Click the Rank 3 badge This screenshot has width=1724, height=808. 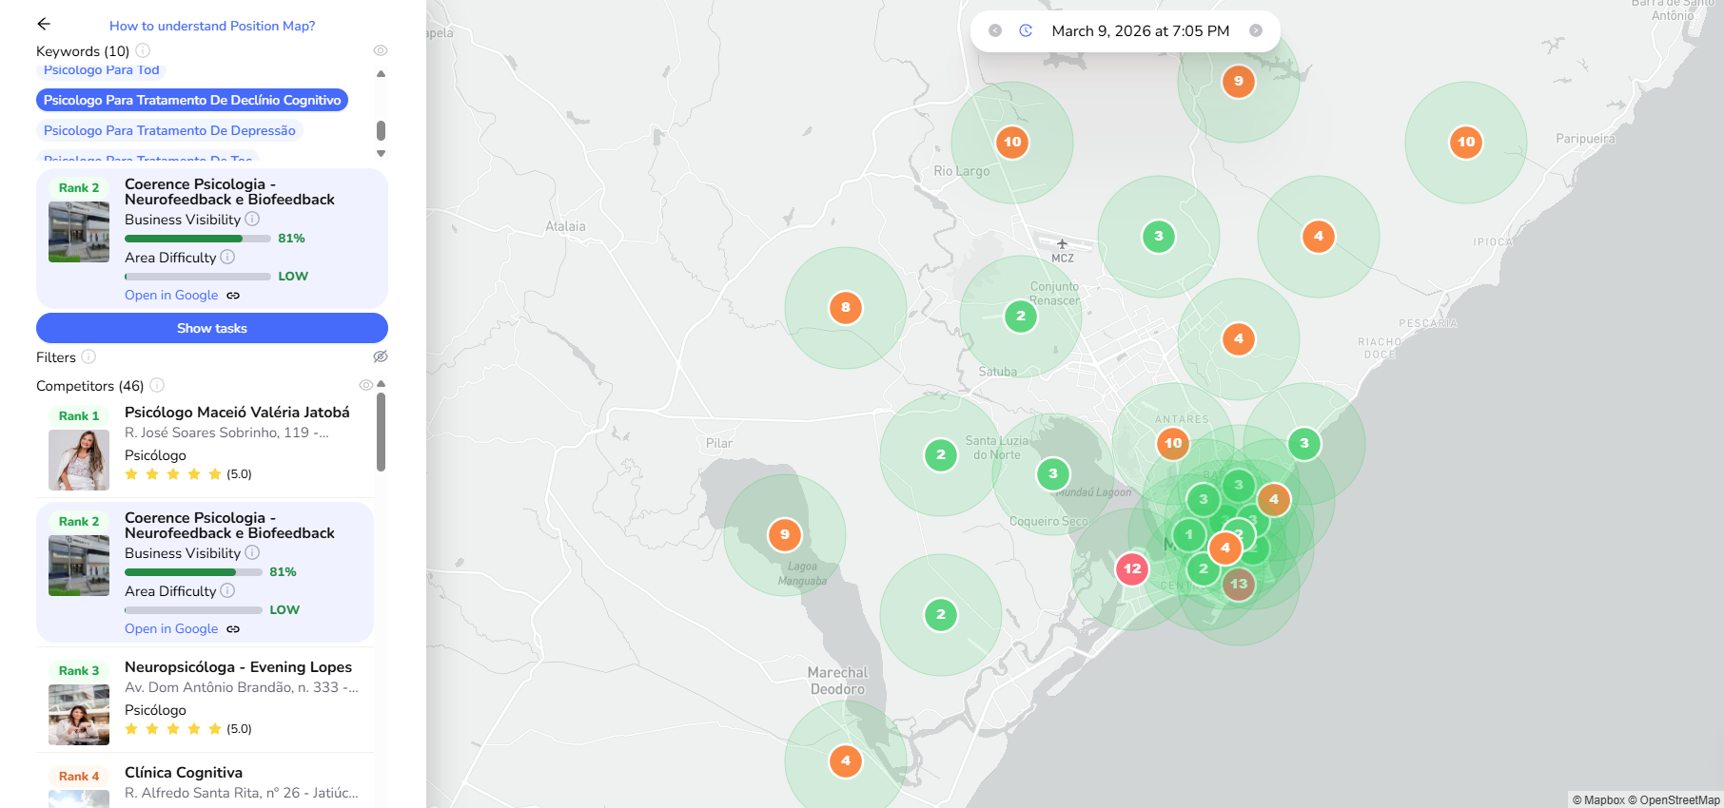click(79, 670)
